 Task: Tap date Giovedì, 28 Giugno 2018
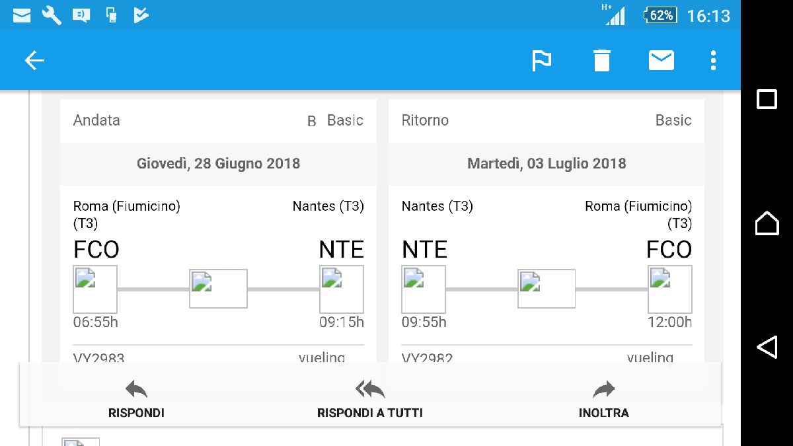click(218, 163)
